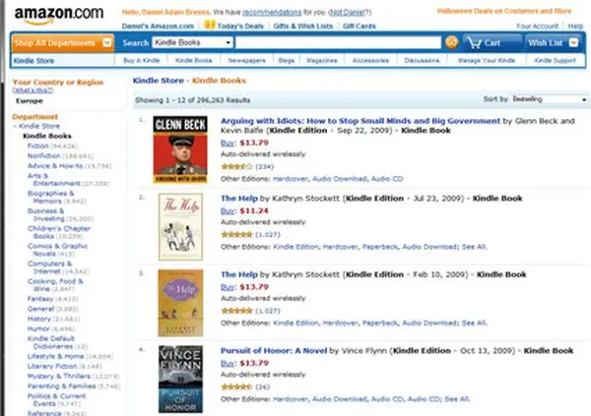Open Parenting & Families category
591x416 pixels.
(61, 386)
